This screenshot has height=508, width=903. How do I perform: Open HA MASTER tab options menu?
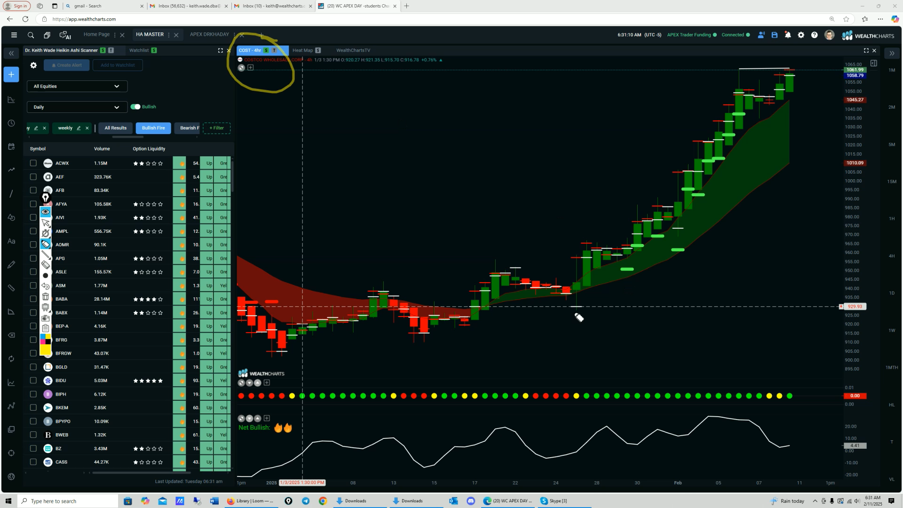click(169, 35)
